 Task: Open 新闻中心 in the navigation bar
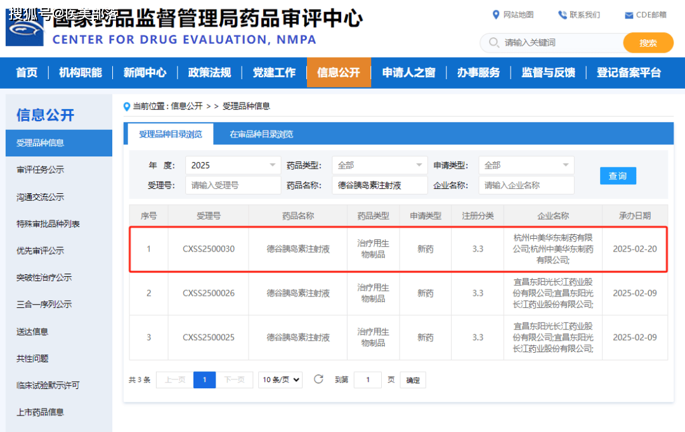click(145, 72)
